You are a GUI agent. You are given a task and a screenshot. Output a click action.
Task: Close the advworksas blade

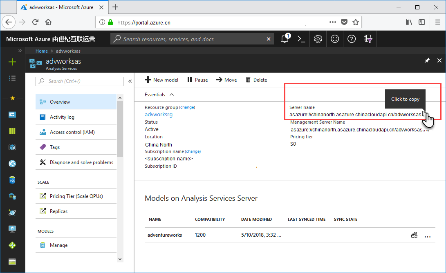(x=439, y=60)
